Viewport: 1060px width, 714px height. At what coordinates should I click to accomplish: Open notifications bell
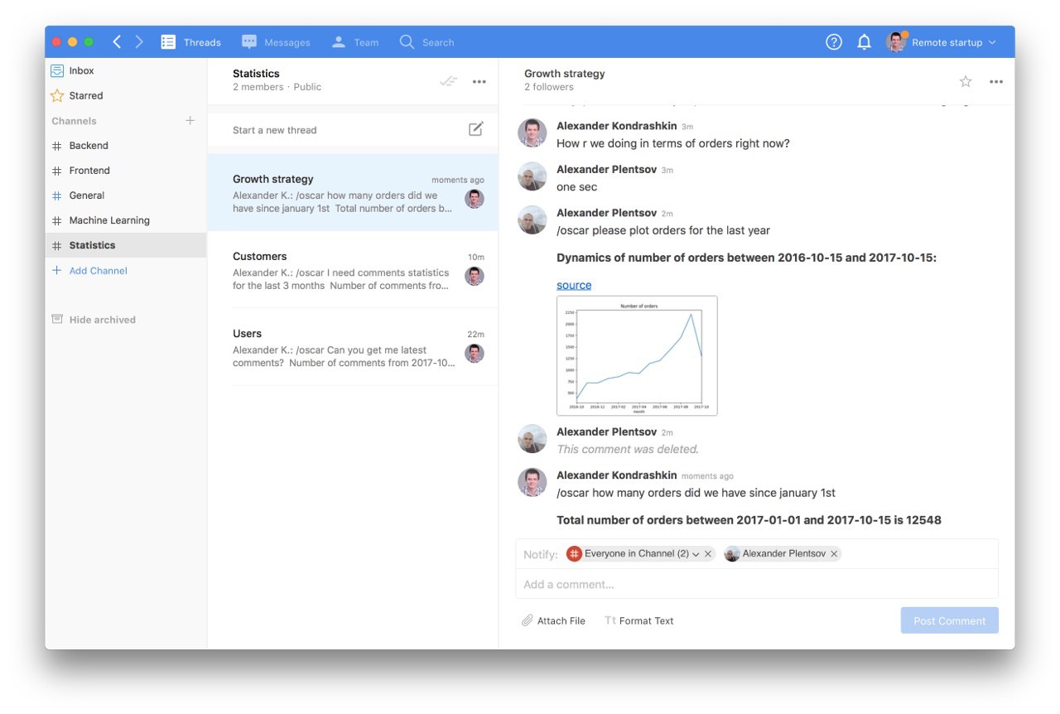864,42
